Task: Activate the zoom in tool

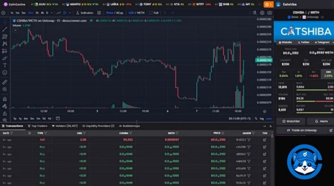Action: [x=5, y=89]
